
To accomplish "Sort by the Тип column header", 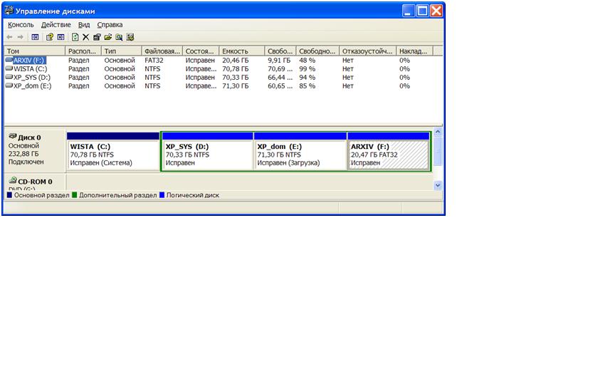I will pyautogui.click(x=121, y=51).
